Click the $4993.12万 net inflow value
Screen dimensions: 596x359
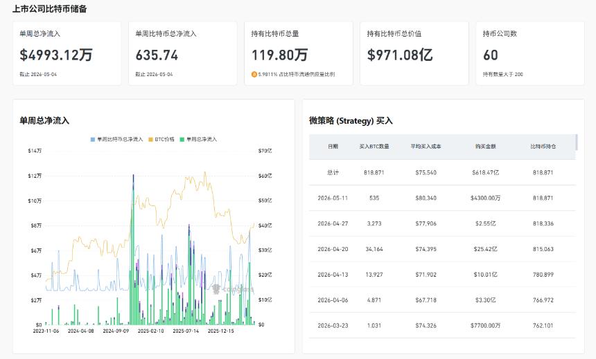click(x=56, y=55)
